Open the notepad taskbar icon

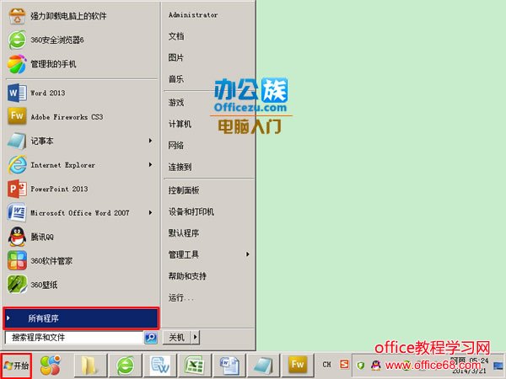pos(263,366)
